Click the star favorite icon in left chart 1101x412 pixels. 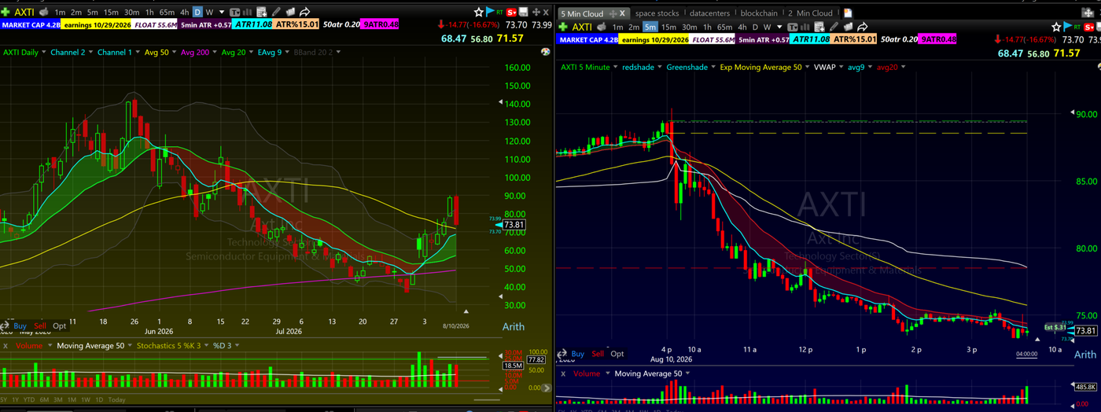pyautogui.click(x=478, y=12)
